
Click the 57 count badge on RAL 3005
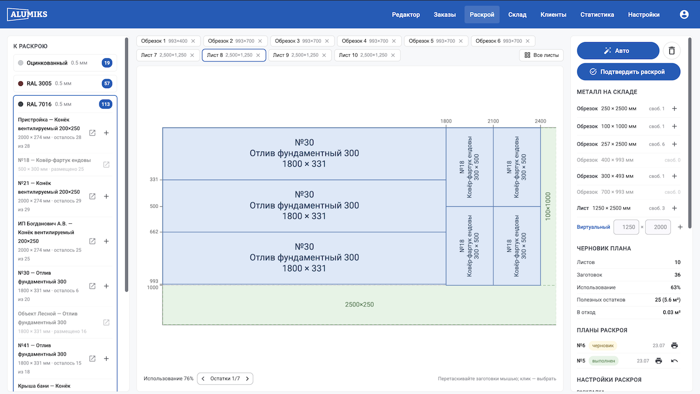tap(107, 84)
